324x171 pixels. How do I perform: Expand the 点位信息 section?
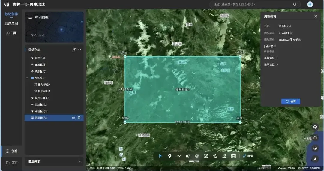271,58
